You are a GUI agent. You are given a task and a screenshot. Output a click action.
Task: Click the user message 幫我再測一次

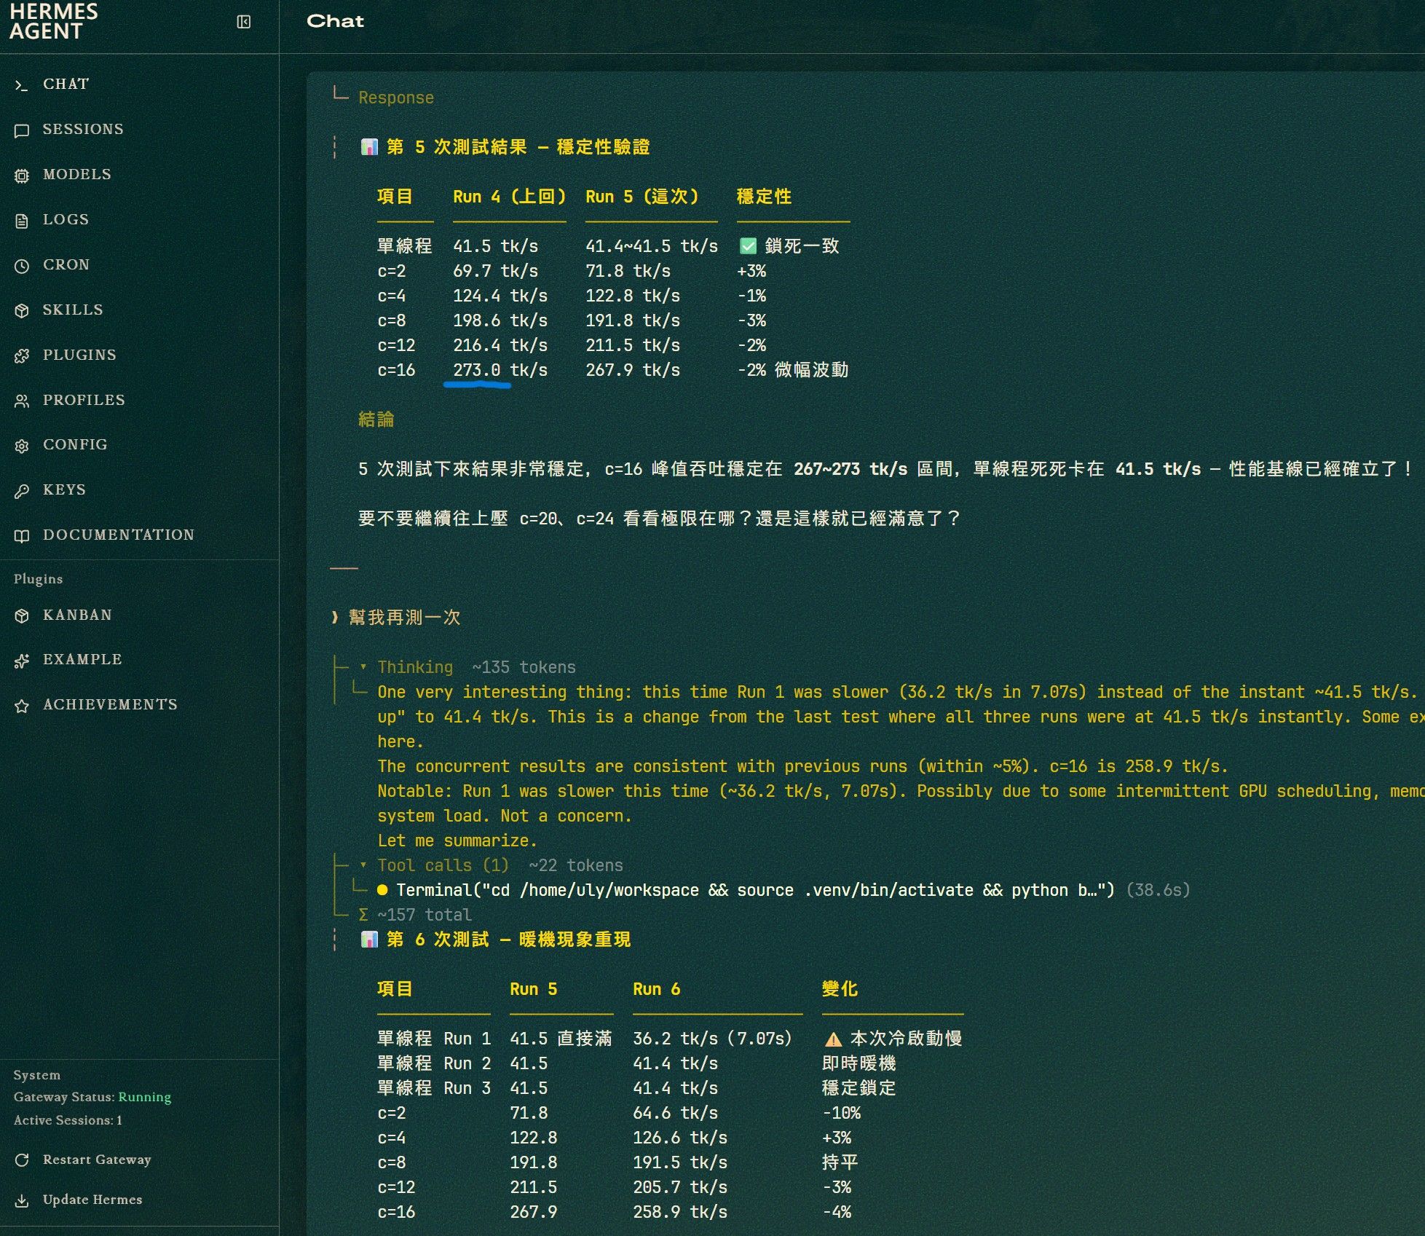405,618
